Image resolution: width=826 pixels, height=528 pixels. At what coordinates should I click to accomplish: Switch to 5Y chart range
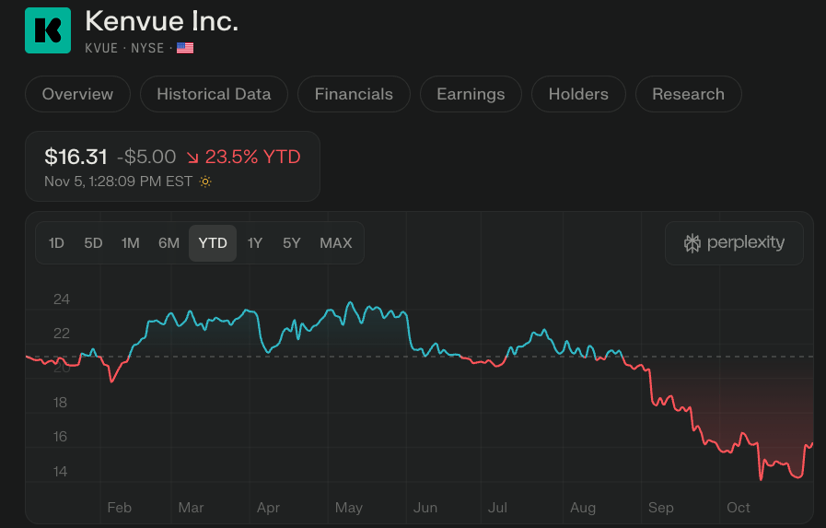pos(291,243)
